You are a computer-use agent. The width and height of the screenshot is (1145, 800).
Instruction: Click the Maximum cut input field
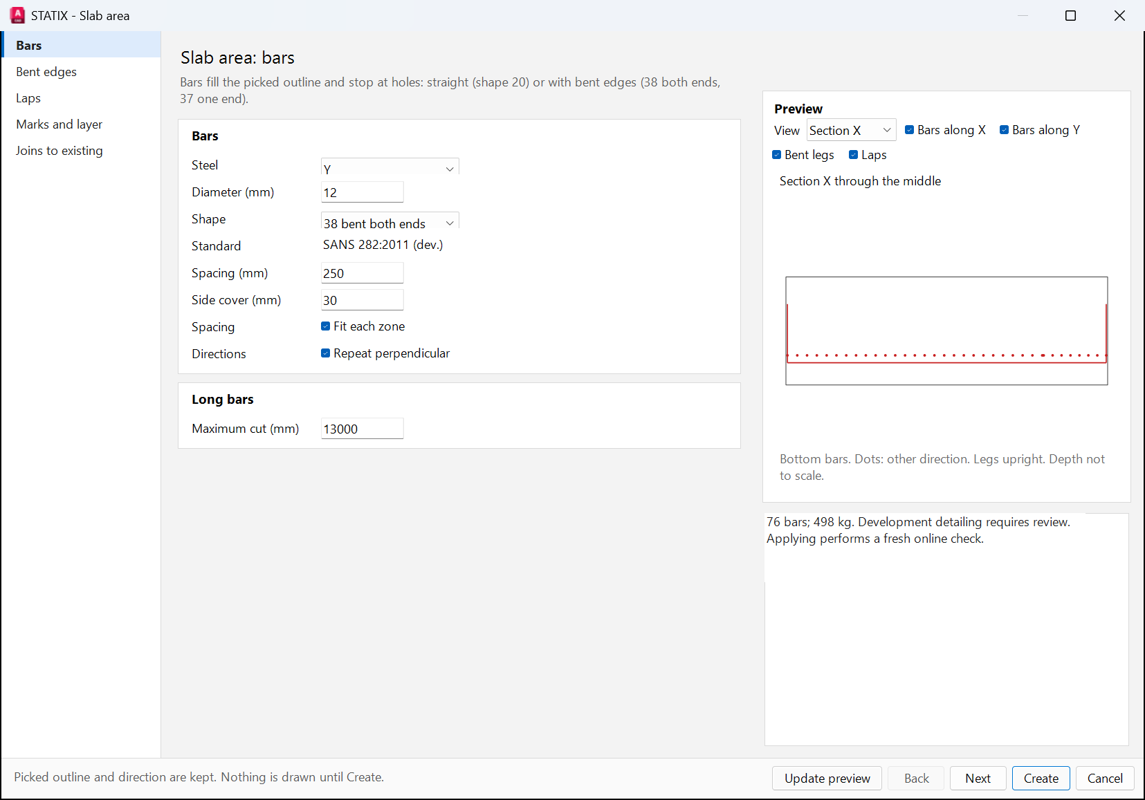[x=363, y=428]
